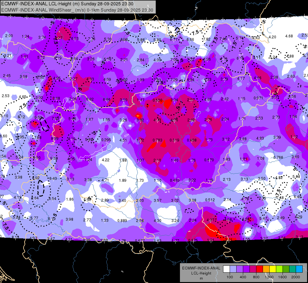Click the 2000 label under the color scale

(296, 277)
